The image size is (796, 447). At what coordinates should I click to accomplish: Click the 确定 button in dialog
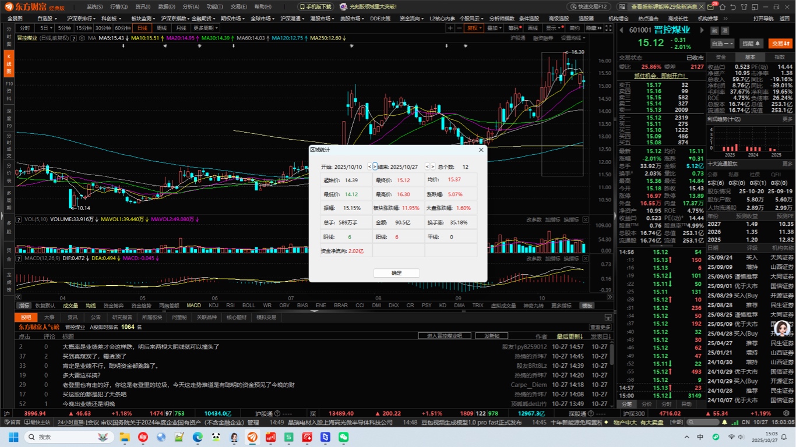[x=396, y=273]
